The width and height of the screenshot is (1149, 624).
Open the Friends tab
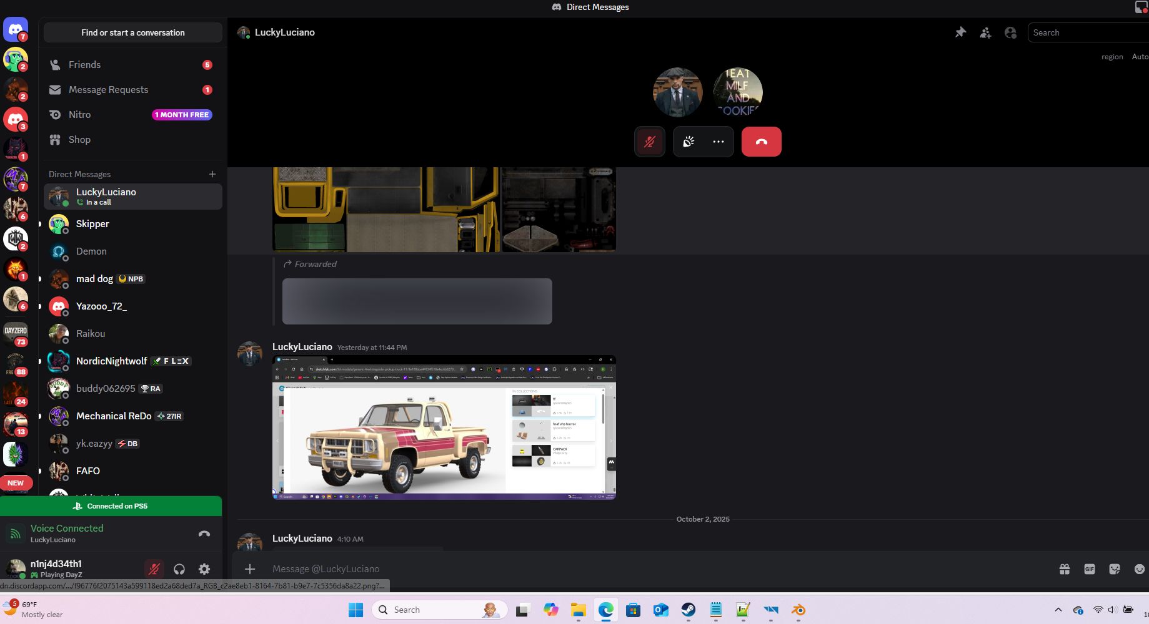pos(84,65)
